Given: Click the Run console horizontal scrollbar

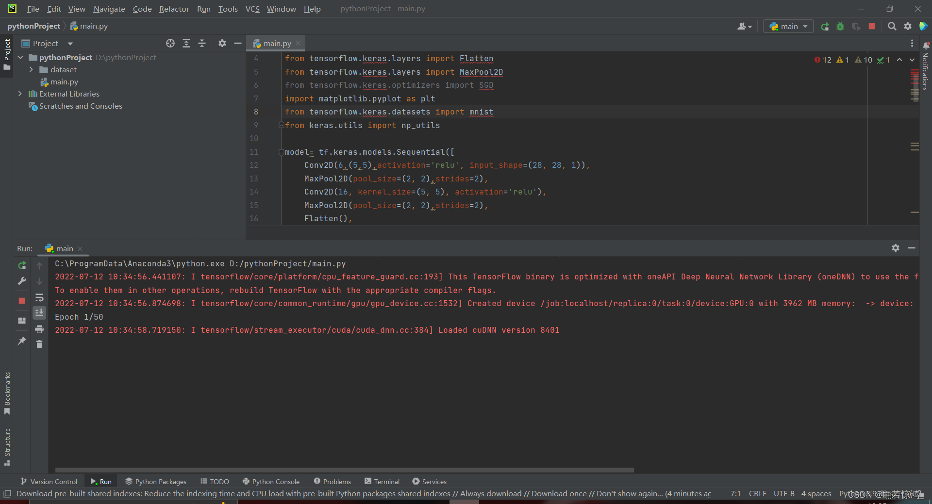Looking at the screenshot, I should 344,470.
